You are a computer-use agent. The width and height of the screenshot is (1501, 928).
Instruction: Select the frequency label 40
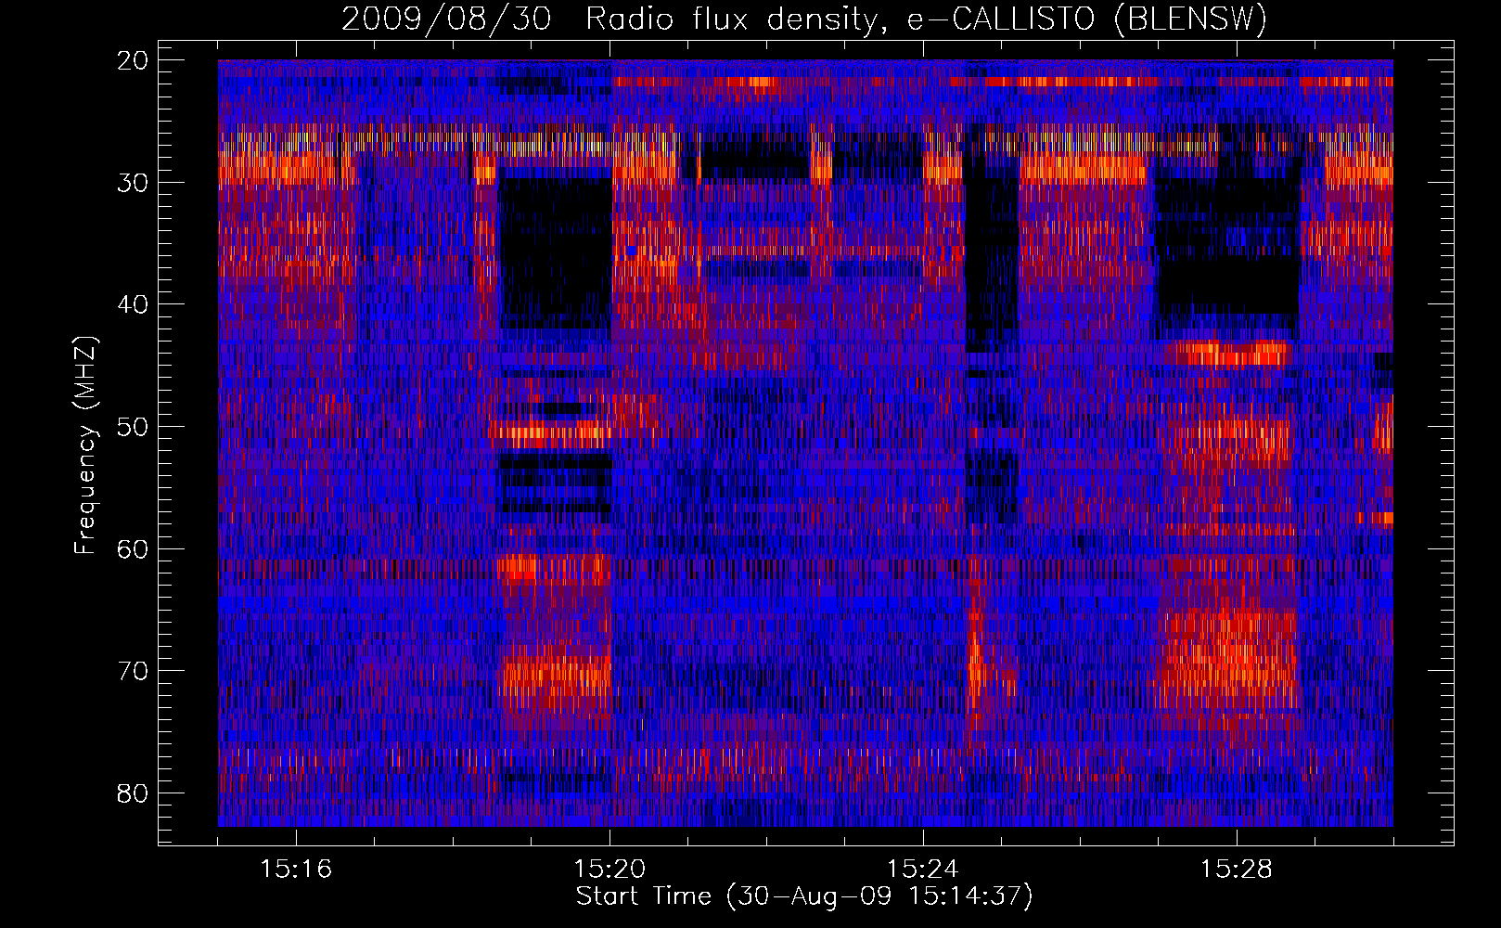134,305
